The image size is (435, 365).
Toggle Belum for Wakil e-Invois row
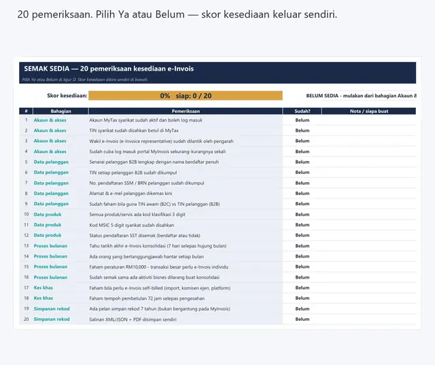pos(302,141)
